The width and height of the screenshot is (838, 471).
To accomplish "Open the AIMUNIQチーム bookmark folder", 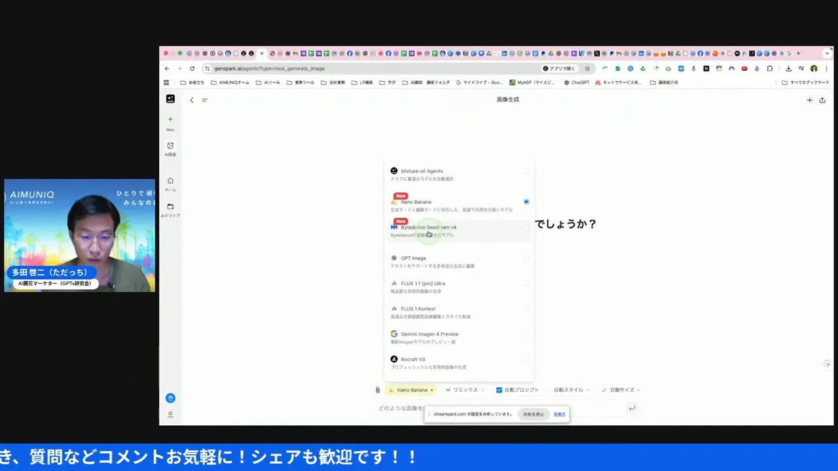I will coord(230,82).
